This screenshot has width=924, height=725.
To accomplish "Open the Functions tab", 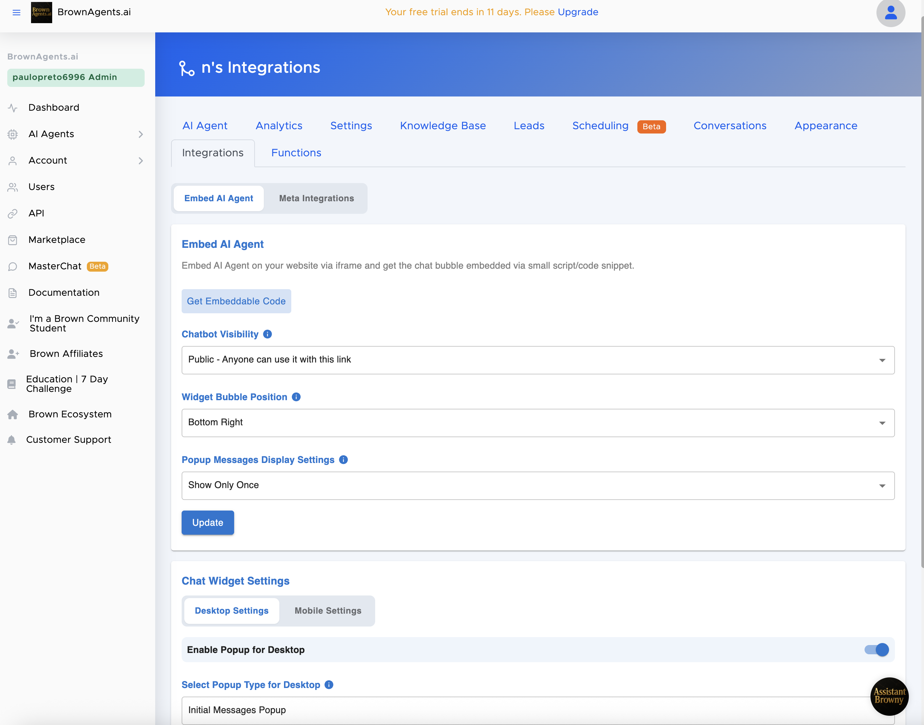I will click(x=296, y=153).
